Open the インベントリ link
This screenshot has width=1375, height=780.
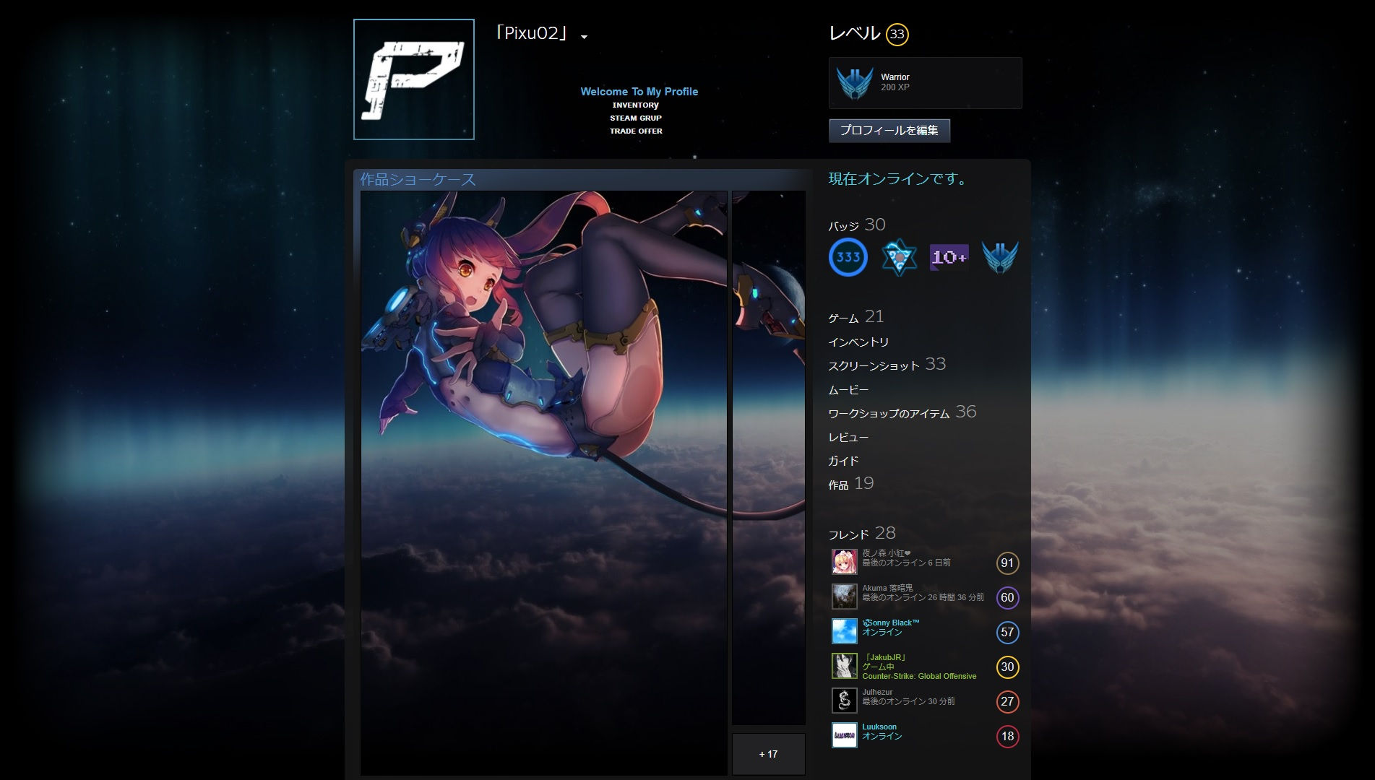(x=858, y=342)
